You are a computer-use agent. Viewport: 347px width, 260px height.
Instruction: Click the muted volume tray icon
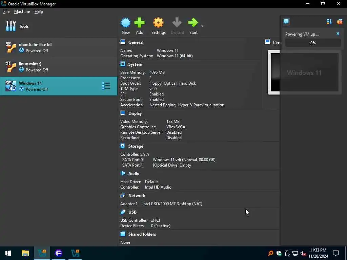click(x=303, y=253)
